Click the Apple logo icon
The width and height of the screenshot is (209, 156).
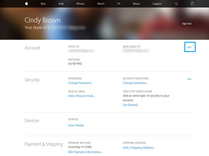(x=26, y=3)
